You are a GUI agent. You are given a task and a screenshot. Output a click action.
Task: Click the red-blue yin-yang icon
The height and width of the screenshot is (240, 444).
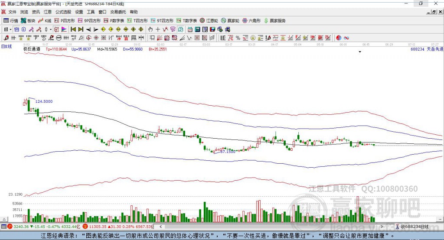pos(339,38)
